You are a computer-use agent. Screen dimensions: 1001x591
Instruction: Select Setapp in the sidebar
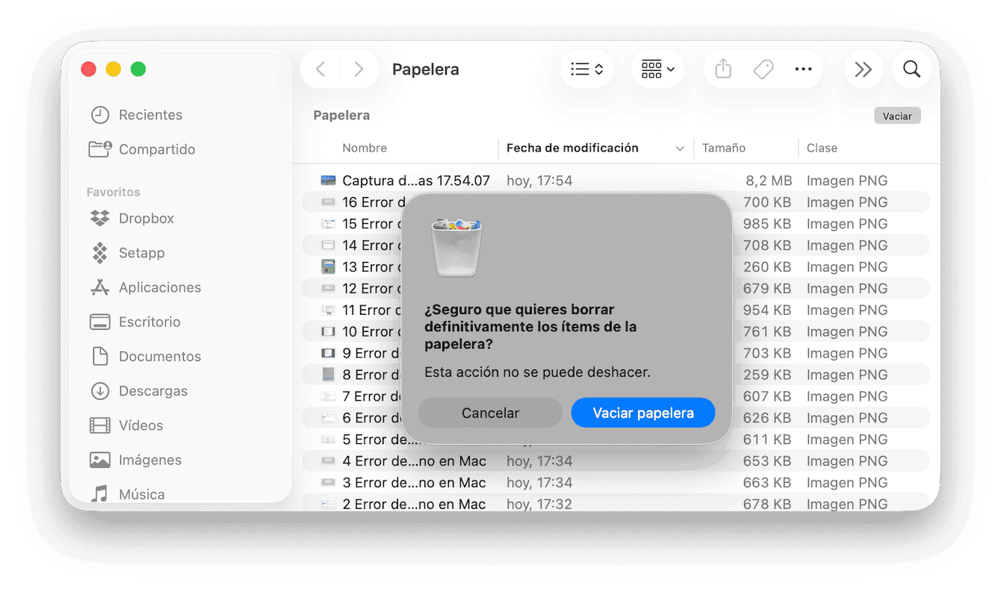point(141,253)
